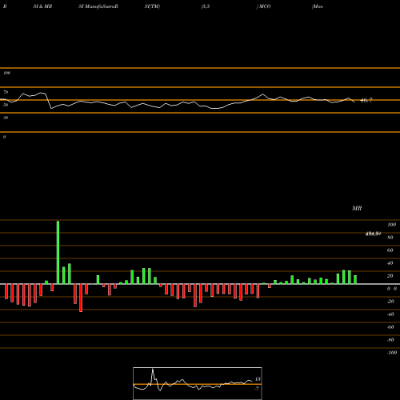Click the RSI axis label 70
The height and width of the screenshot is (400, 400).
pos(6,92)
